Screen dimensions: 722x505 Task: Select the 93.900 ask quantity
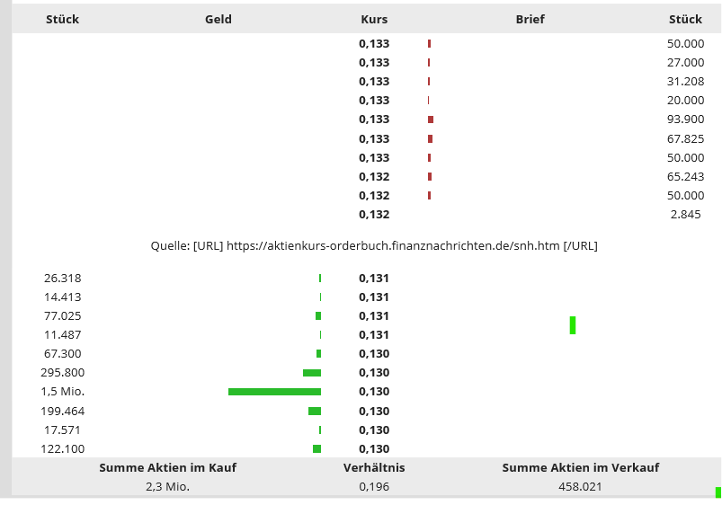[x=686, y=120]
